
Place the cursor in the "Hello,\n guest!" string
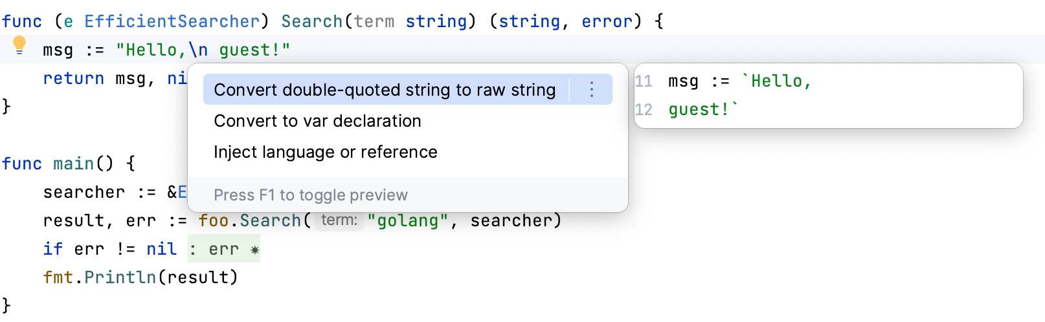[x=203, y=50]
